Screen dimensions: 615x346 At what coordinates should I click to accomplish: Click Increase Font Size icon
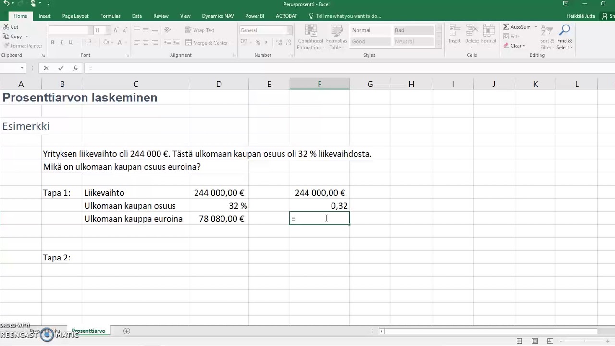(x=116, y=30)
